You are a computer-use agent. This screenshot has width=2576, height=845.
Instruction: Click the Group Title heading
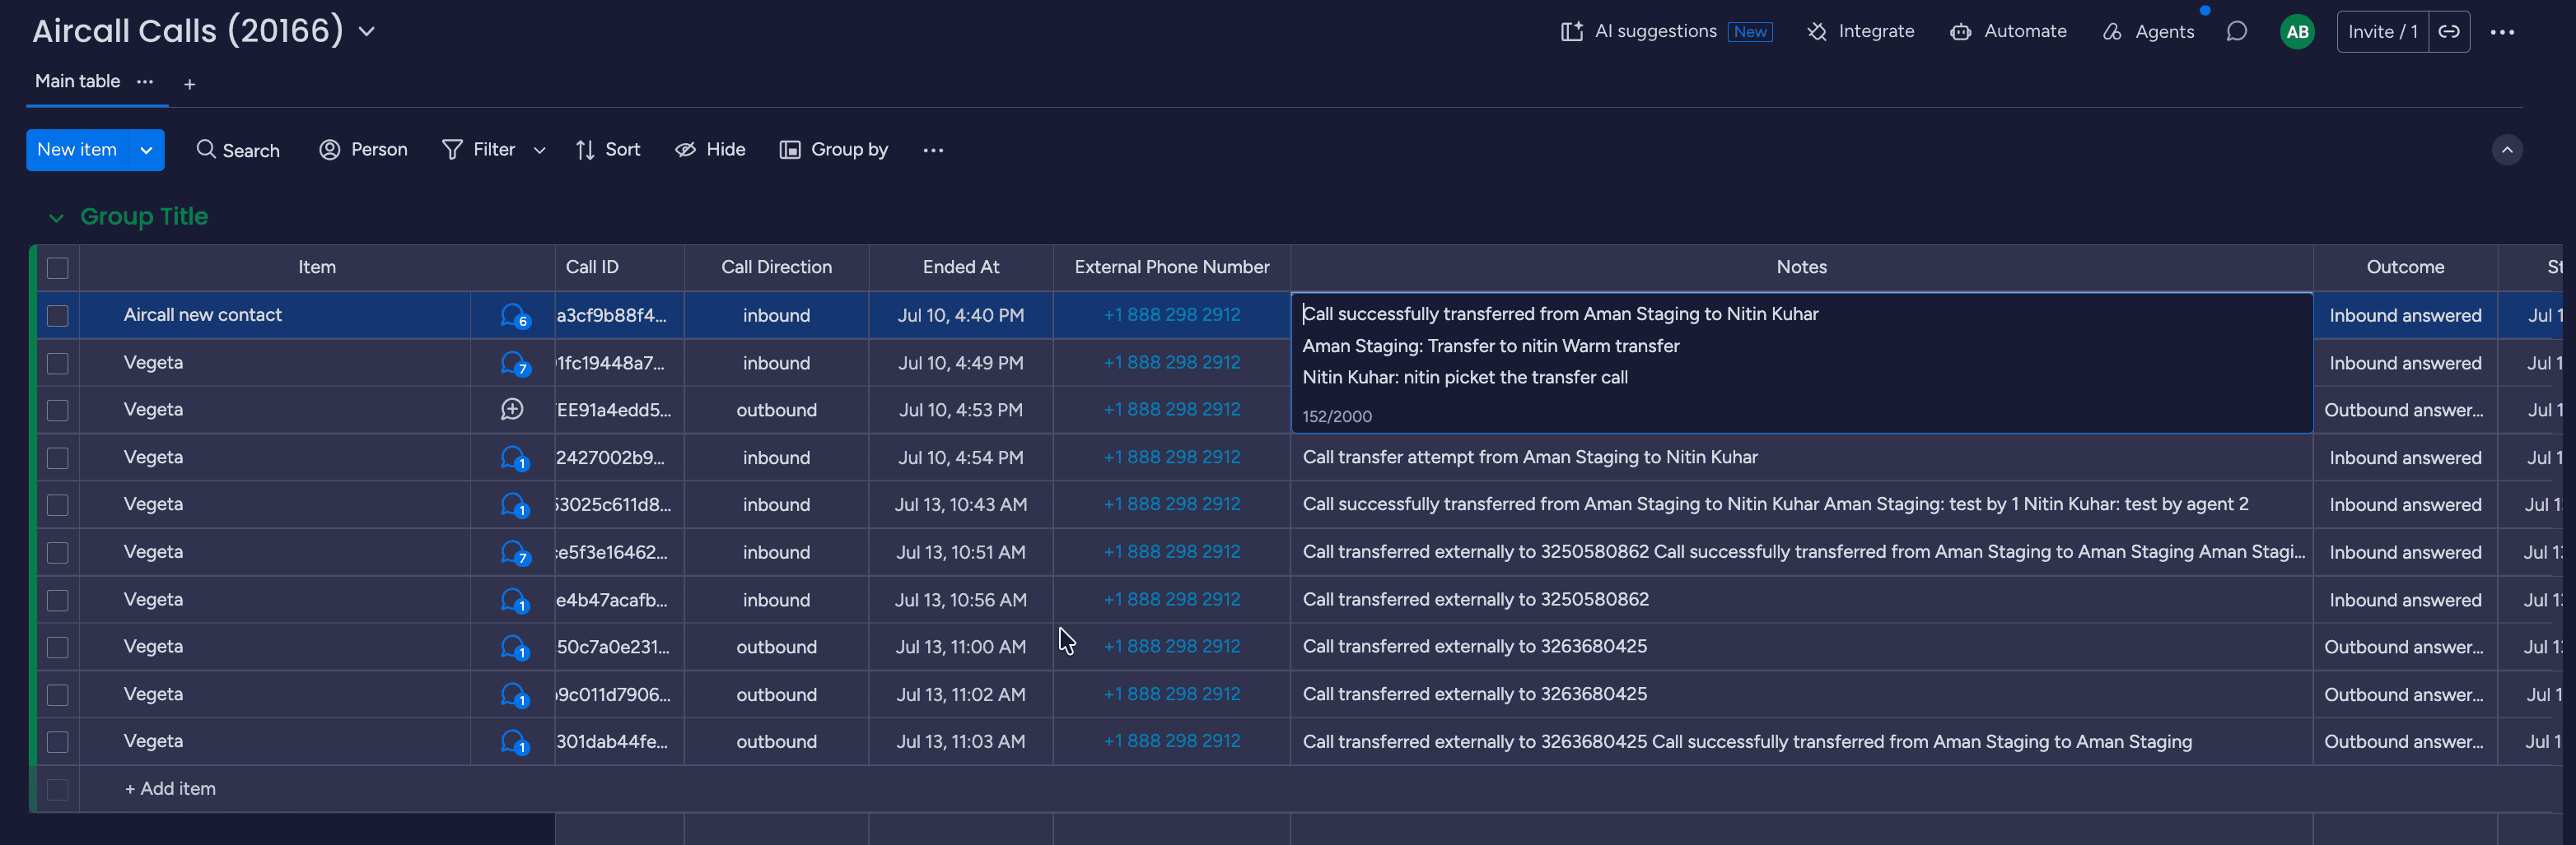pos(144,216)
